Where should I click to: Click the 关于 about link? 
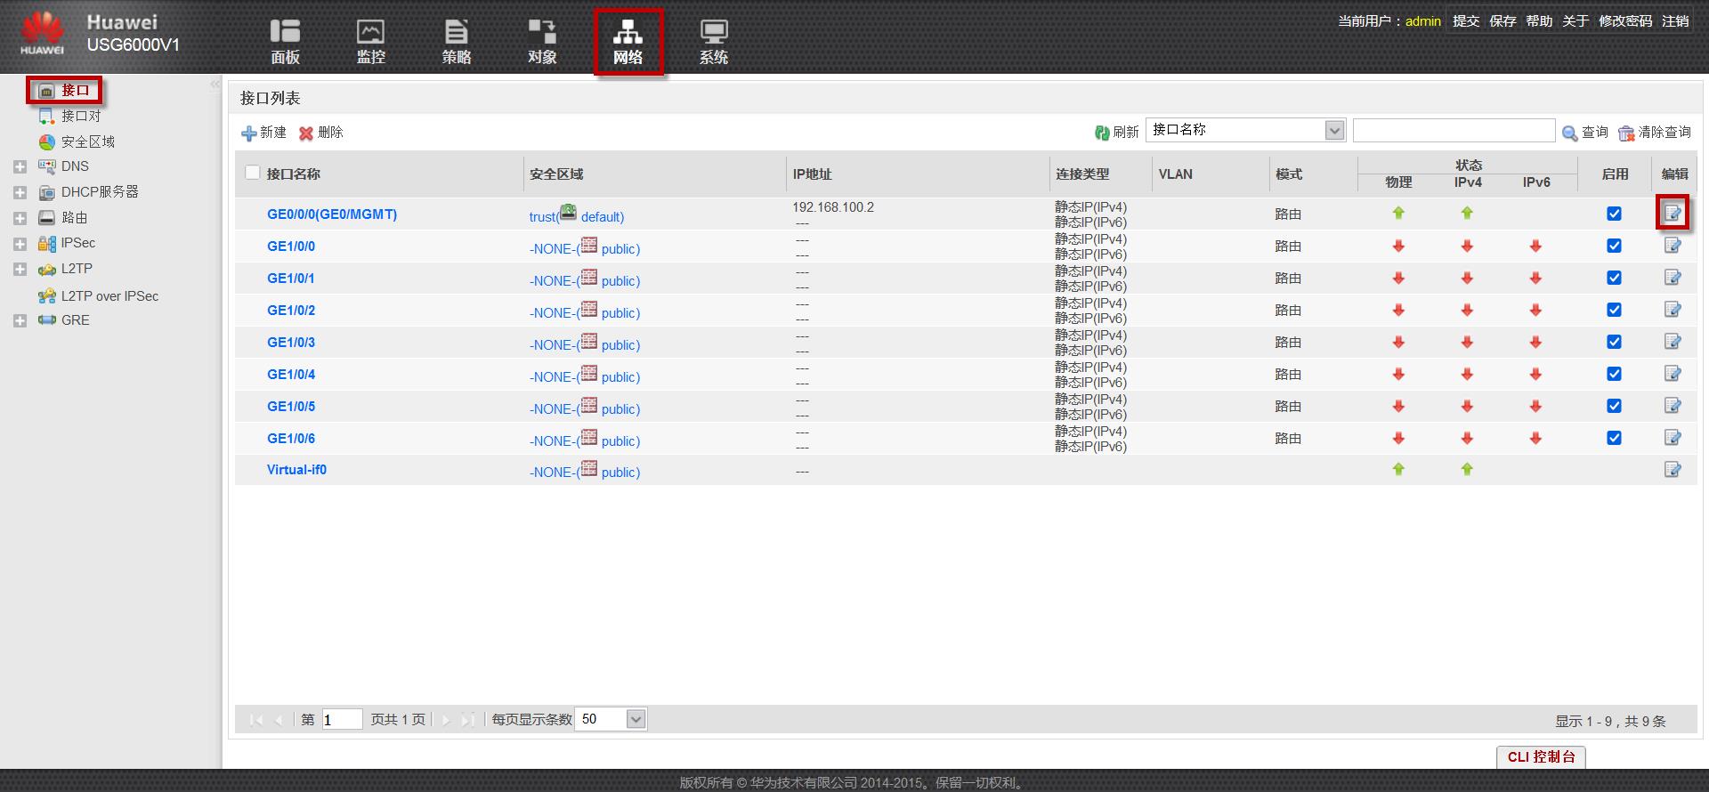coord(1575,21)
